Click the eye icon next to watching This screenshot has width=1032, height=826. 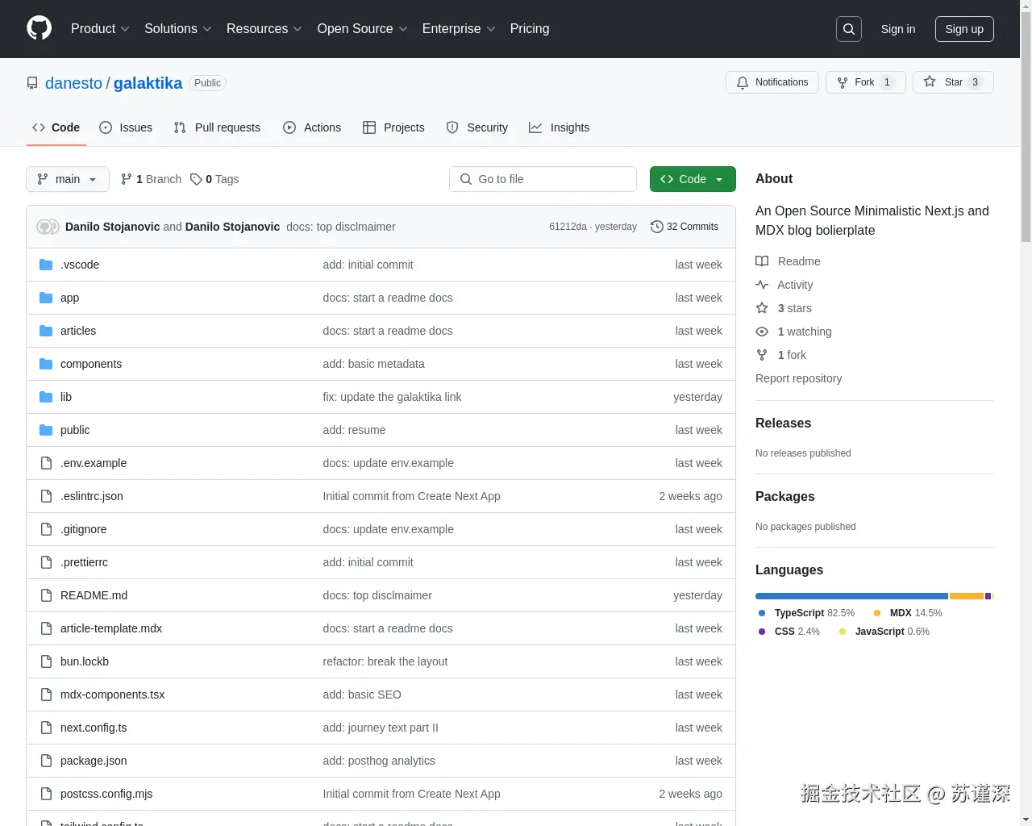click(761, 332)
